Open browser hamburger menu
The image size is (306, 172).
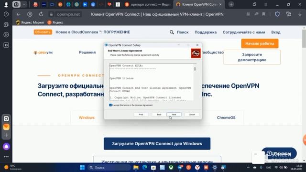(x=266, y=4)
